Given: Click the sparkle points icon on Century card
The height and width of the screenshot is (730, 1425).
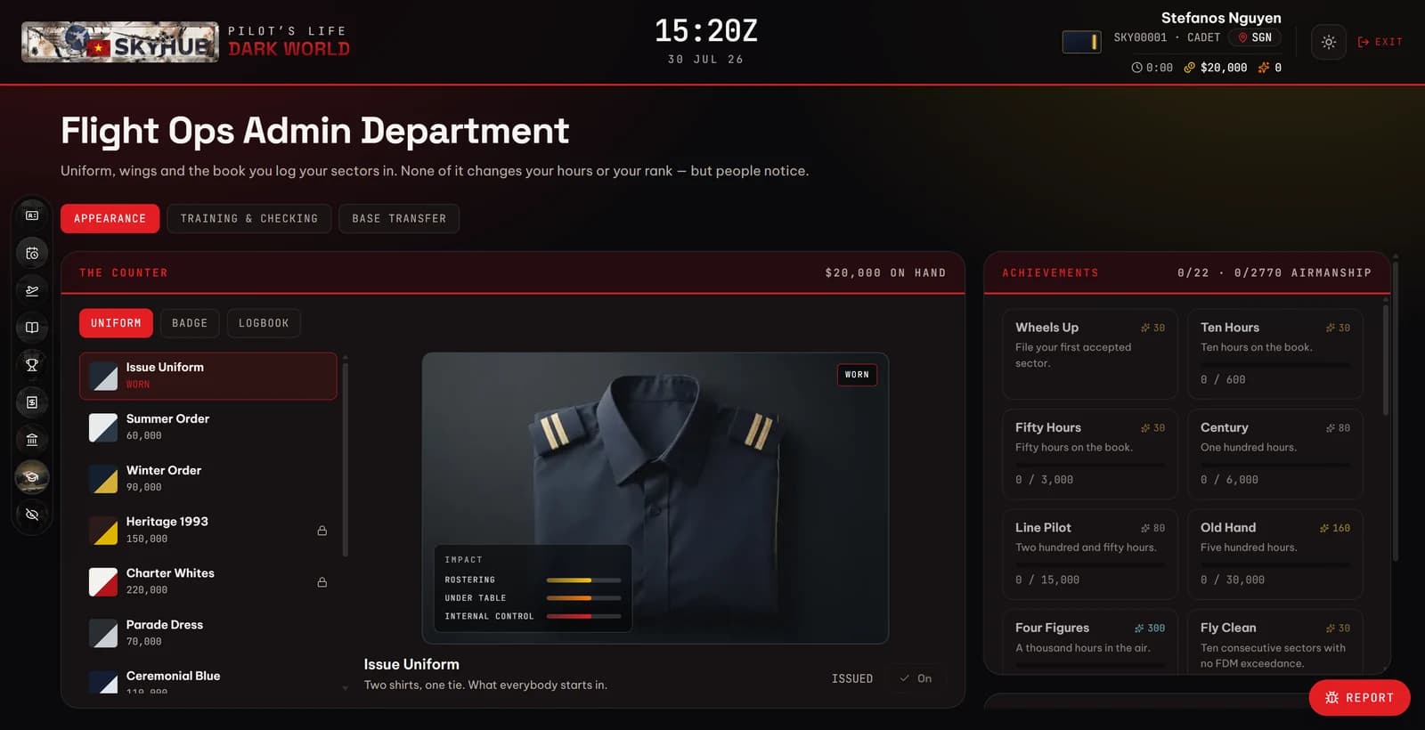Looking at the screenshot, I should (1331, 428).
